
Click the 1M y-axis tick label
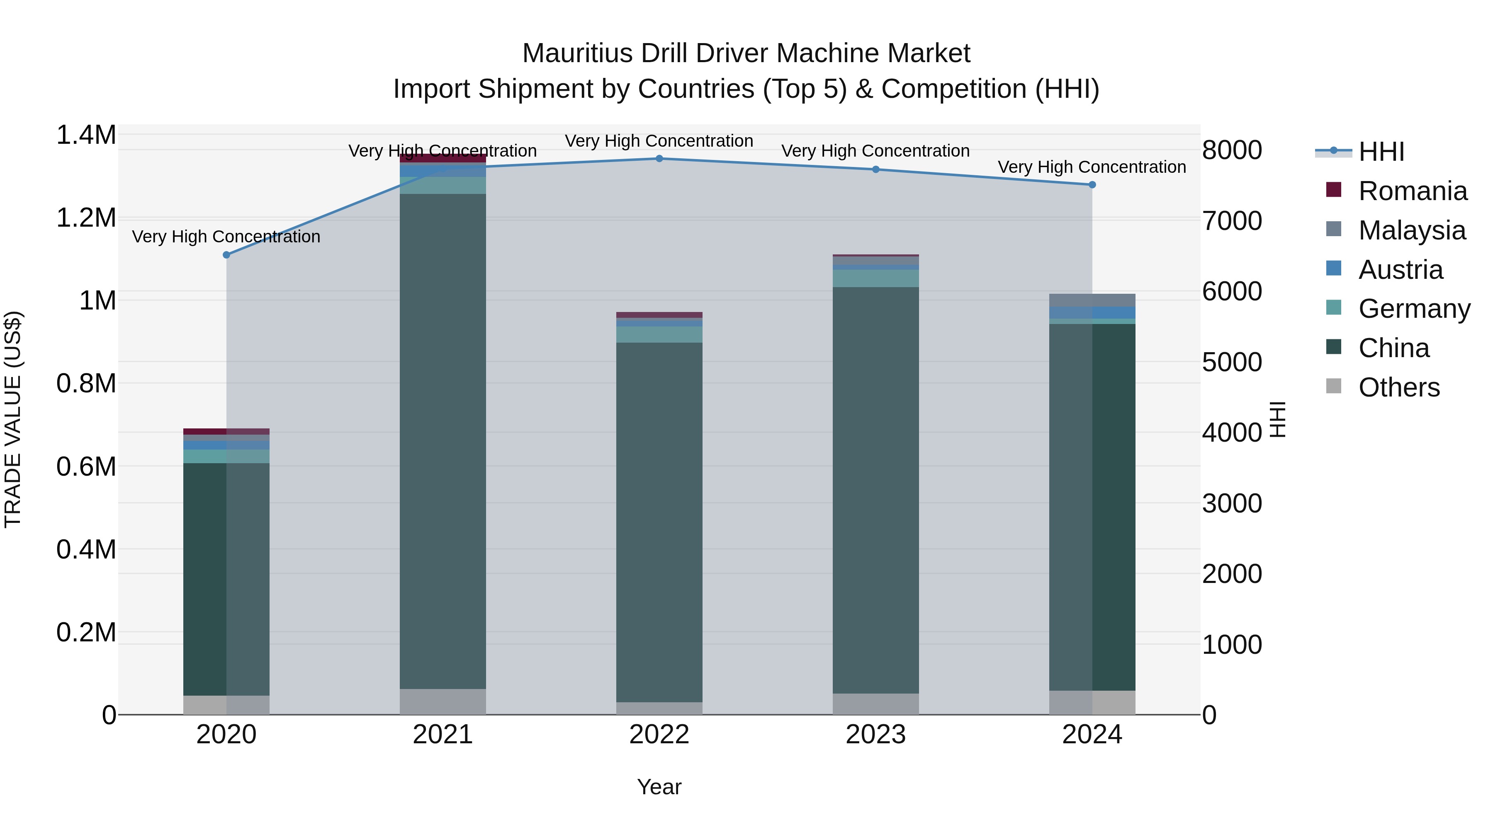coord(98,300)
